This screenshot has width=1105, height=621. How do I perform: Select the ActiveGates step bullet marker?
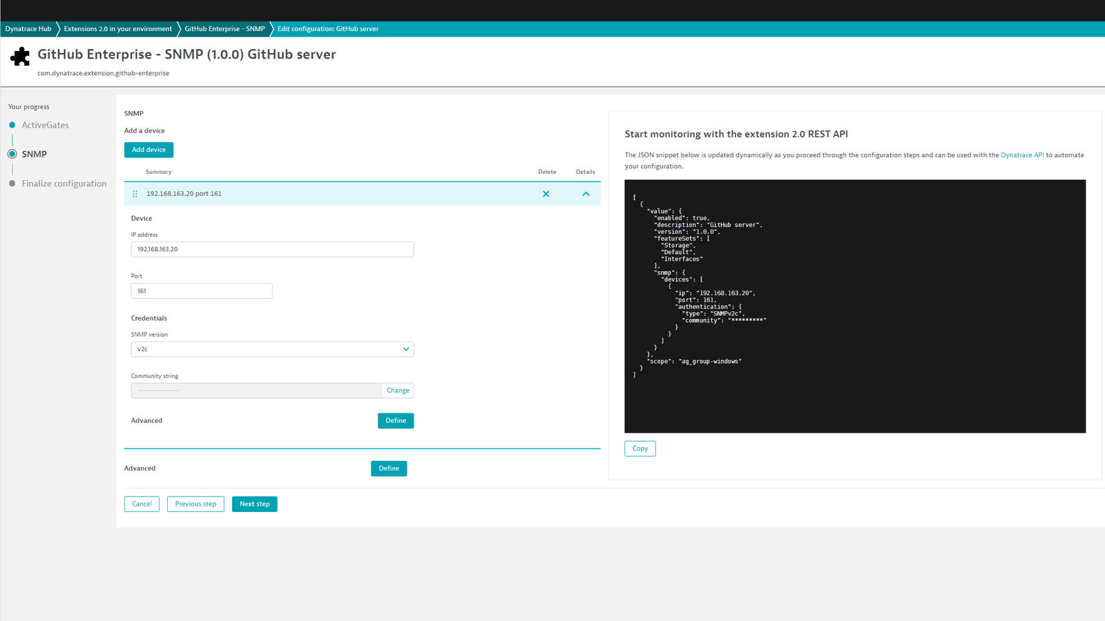coord(12,125)
